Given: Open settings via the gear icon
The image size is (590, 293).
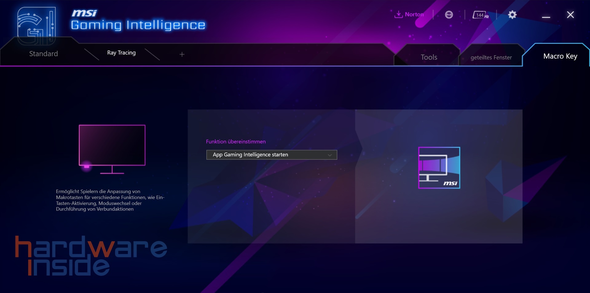Looking at the screenshot, I should coord(512,15).
